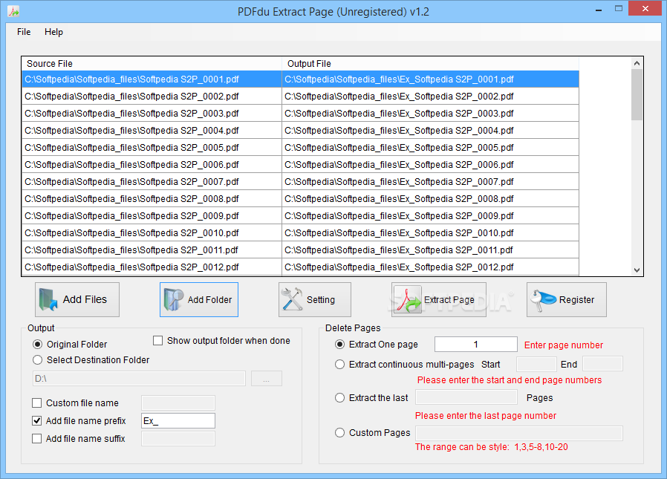The height and width of the screenshot is (479, 667).
Task: Click the scroll down arrow of file list
Action: (637, 270)
